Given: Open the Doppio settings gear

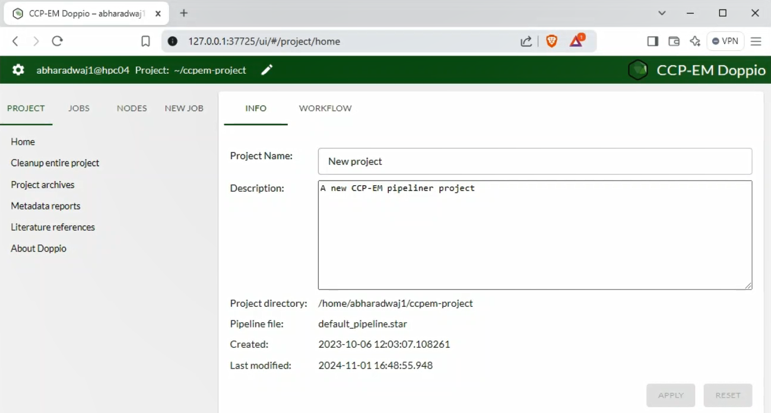Looking at the screenshot, I should pyautogui.click(x=18, y=70).
